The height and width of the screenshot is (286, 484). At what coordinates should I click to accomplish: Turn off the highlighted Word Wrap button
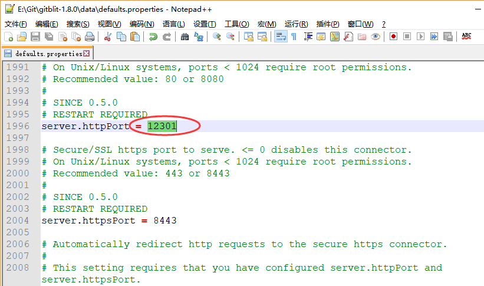(281, 37)
